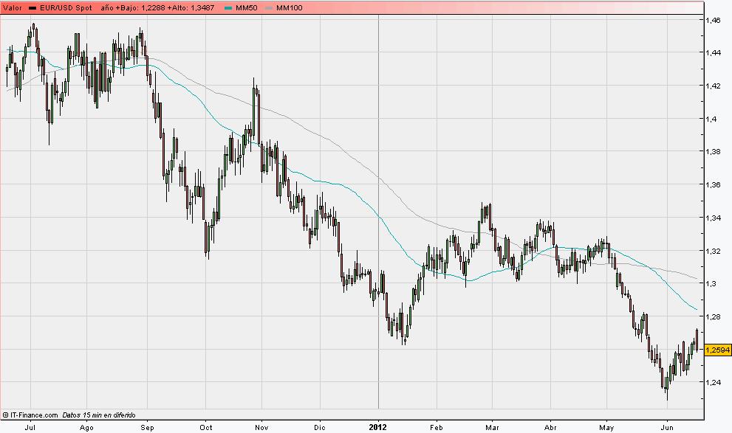Click the 1,4 price axis label
Viewport: 732px width, 433px height.
coord(711,119)
